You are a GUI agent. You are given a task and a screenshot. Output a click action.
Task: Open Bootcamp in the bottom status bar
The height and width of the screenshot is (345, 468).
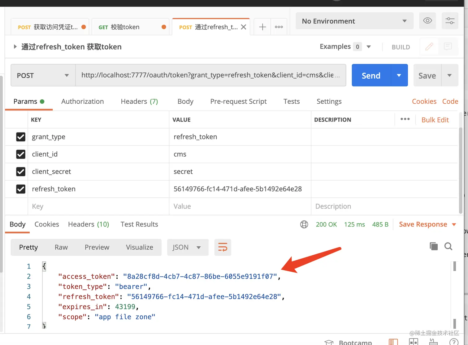[348, 342]
